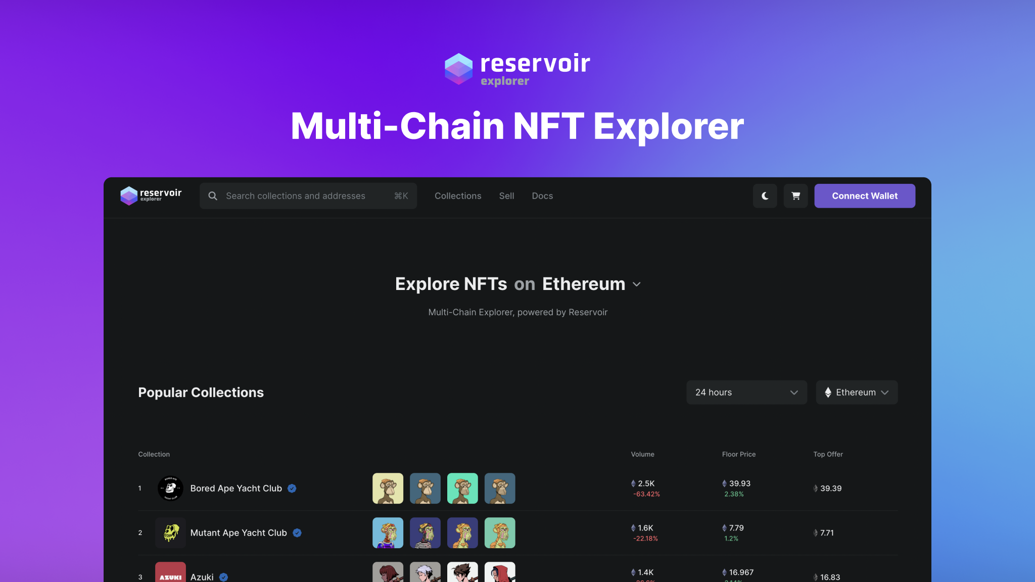Open the Ethereum chain filter dropdown
The height and width of the screenshot is (582, 1035).
coord(857,393)
